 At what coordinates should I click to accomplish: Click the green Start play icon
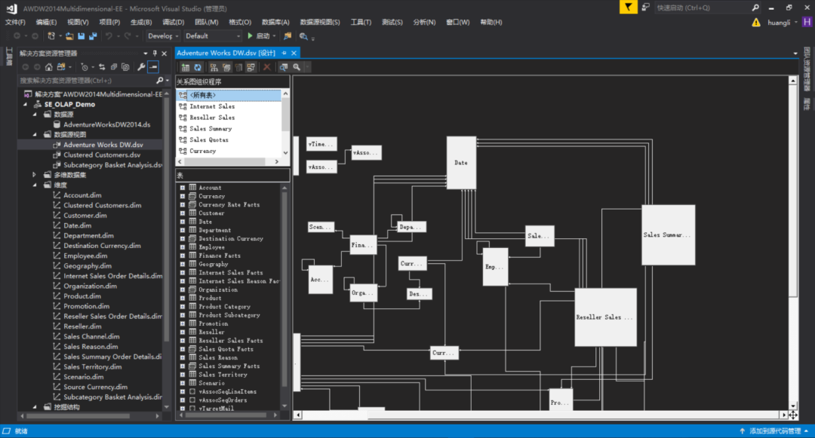[250, 35]
